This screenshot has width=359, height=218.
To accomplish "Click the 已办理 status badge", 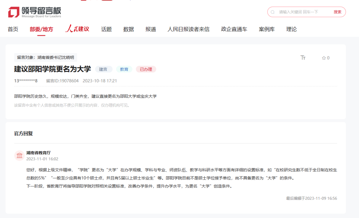I will (146, 69).
